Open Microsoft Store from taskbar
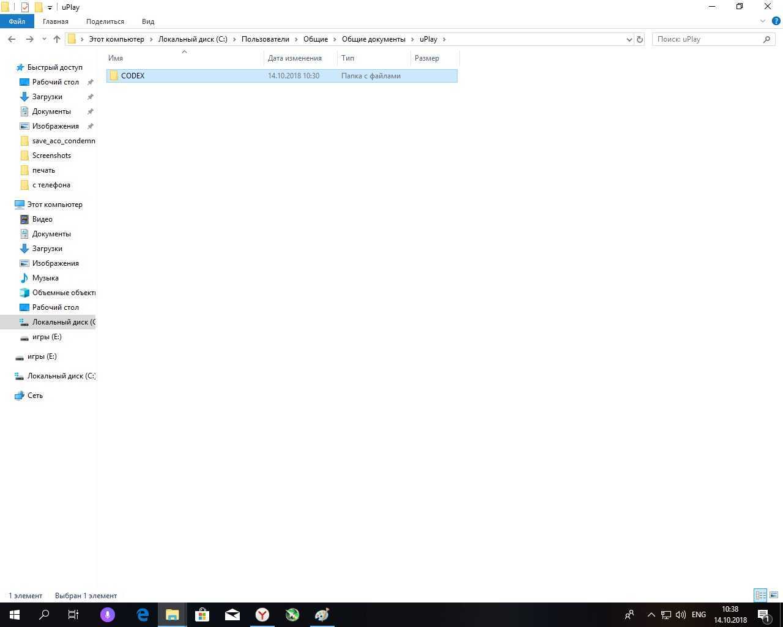 [202, 615]
